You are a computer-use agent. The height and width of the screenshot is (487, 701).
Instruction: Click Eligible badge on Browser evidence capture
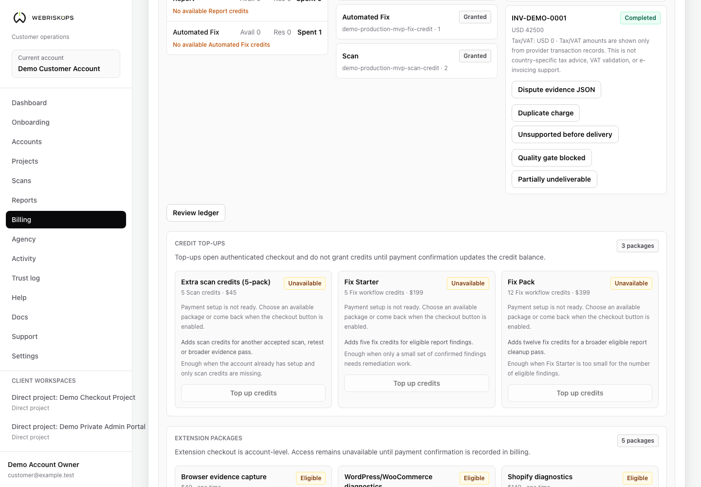pyautogui.click(x=311, y=478)
